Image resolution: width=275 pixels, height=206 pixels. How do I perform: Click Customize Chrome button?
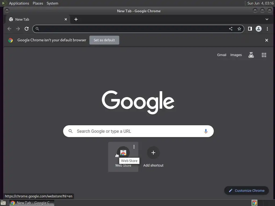[247, 191]
